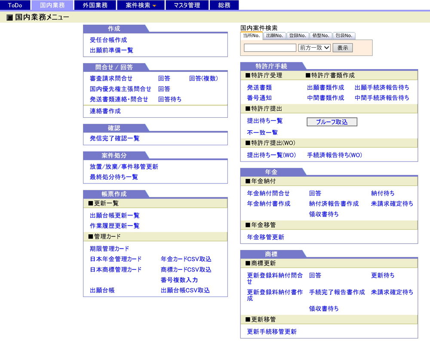This screenshot has width=430, height=345.
Task: Open 出願手続済報告待ち link
Action: click(382, 88)
